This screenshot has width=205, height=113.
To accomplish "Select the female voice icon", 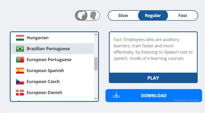I will (x=81, y=15).
